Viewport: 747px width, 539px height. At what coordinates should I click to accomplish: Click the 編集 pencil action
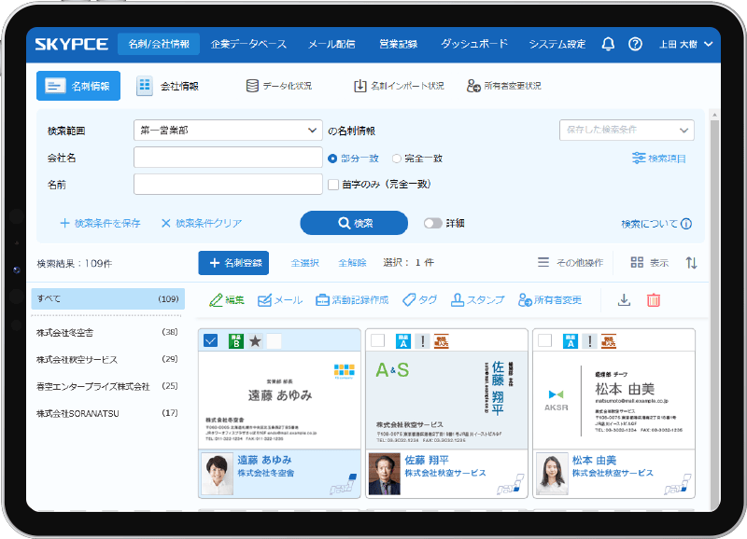click(227, 300)
